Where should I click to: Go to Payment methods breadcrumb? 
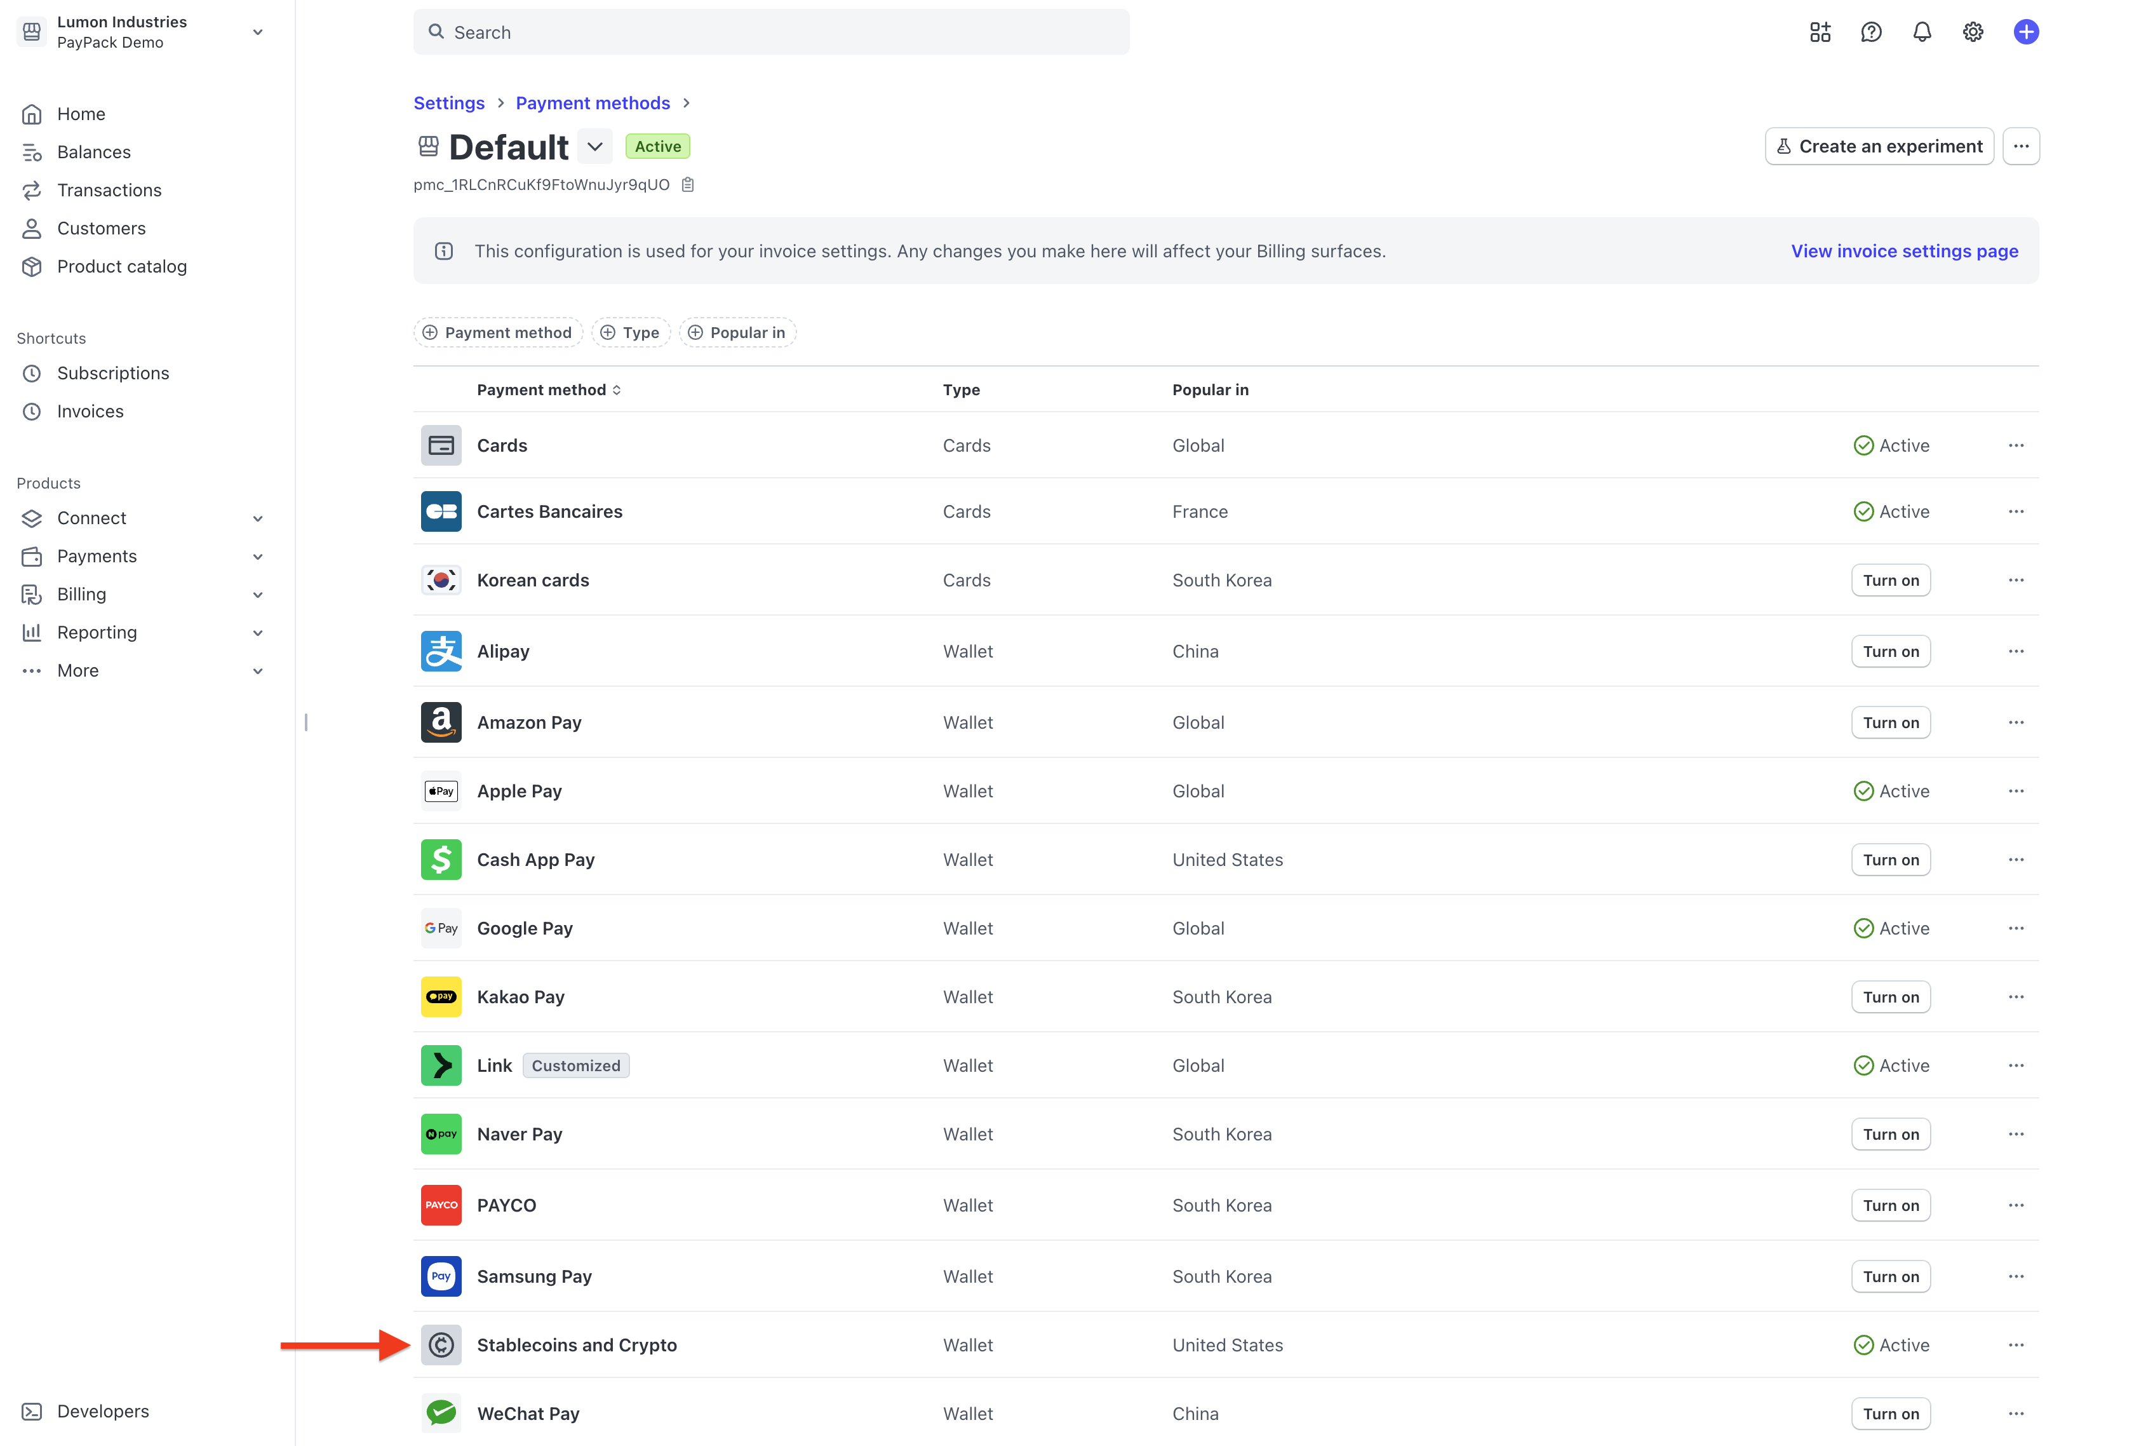[x=593, y=104]
